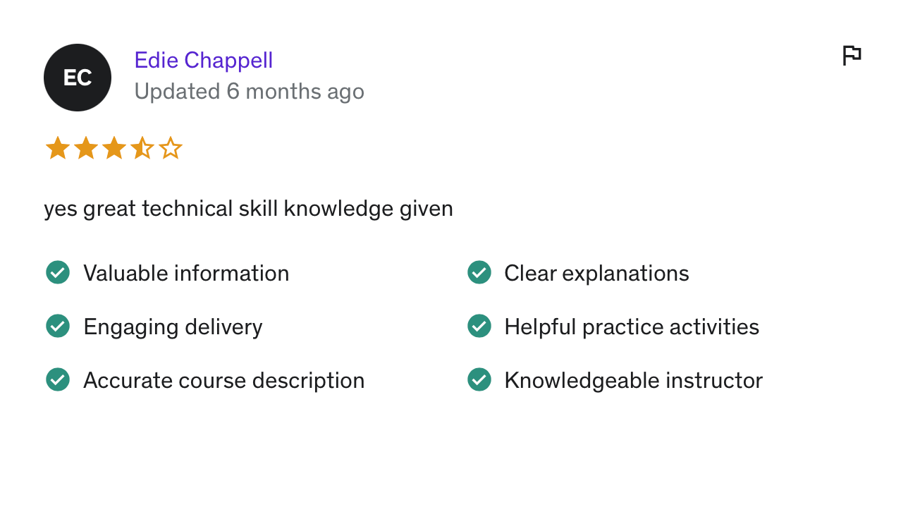Click the EC profile avatar

[78, 78]
